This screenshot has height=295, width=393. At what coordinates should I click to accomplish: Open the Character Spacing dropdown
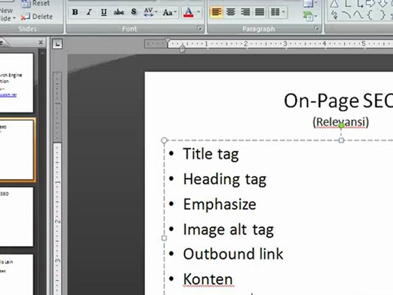click(x=150, y=12)
